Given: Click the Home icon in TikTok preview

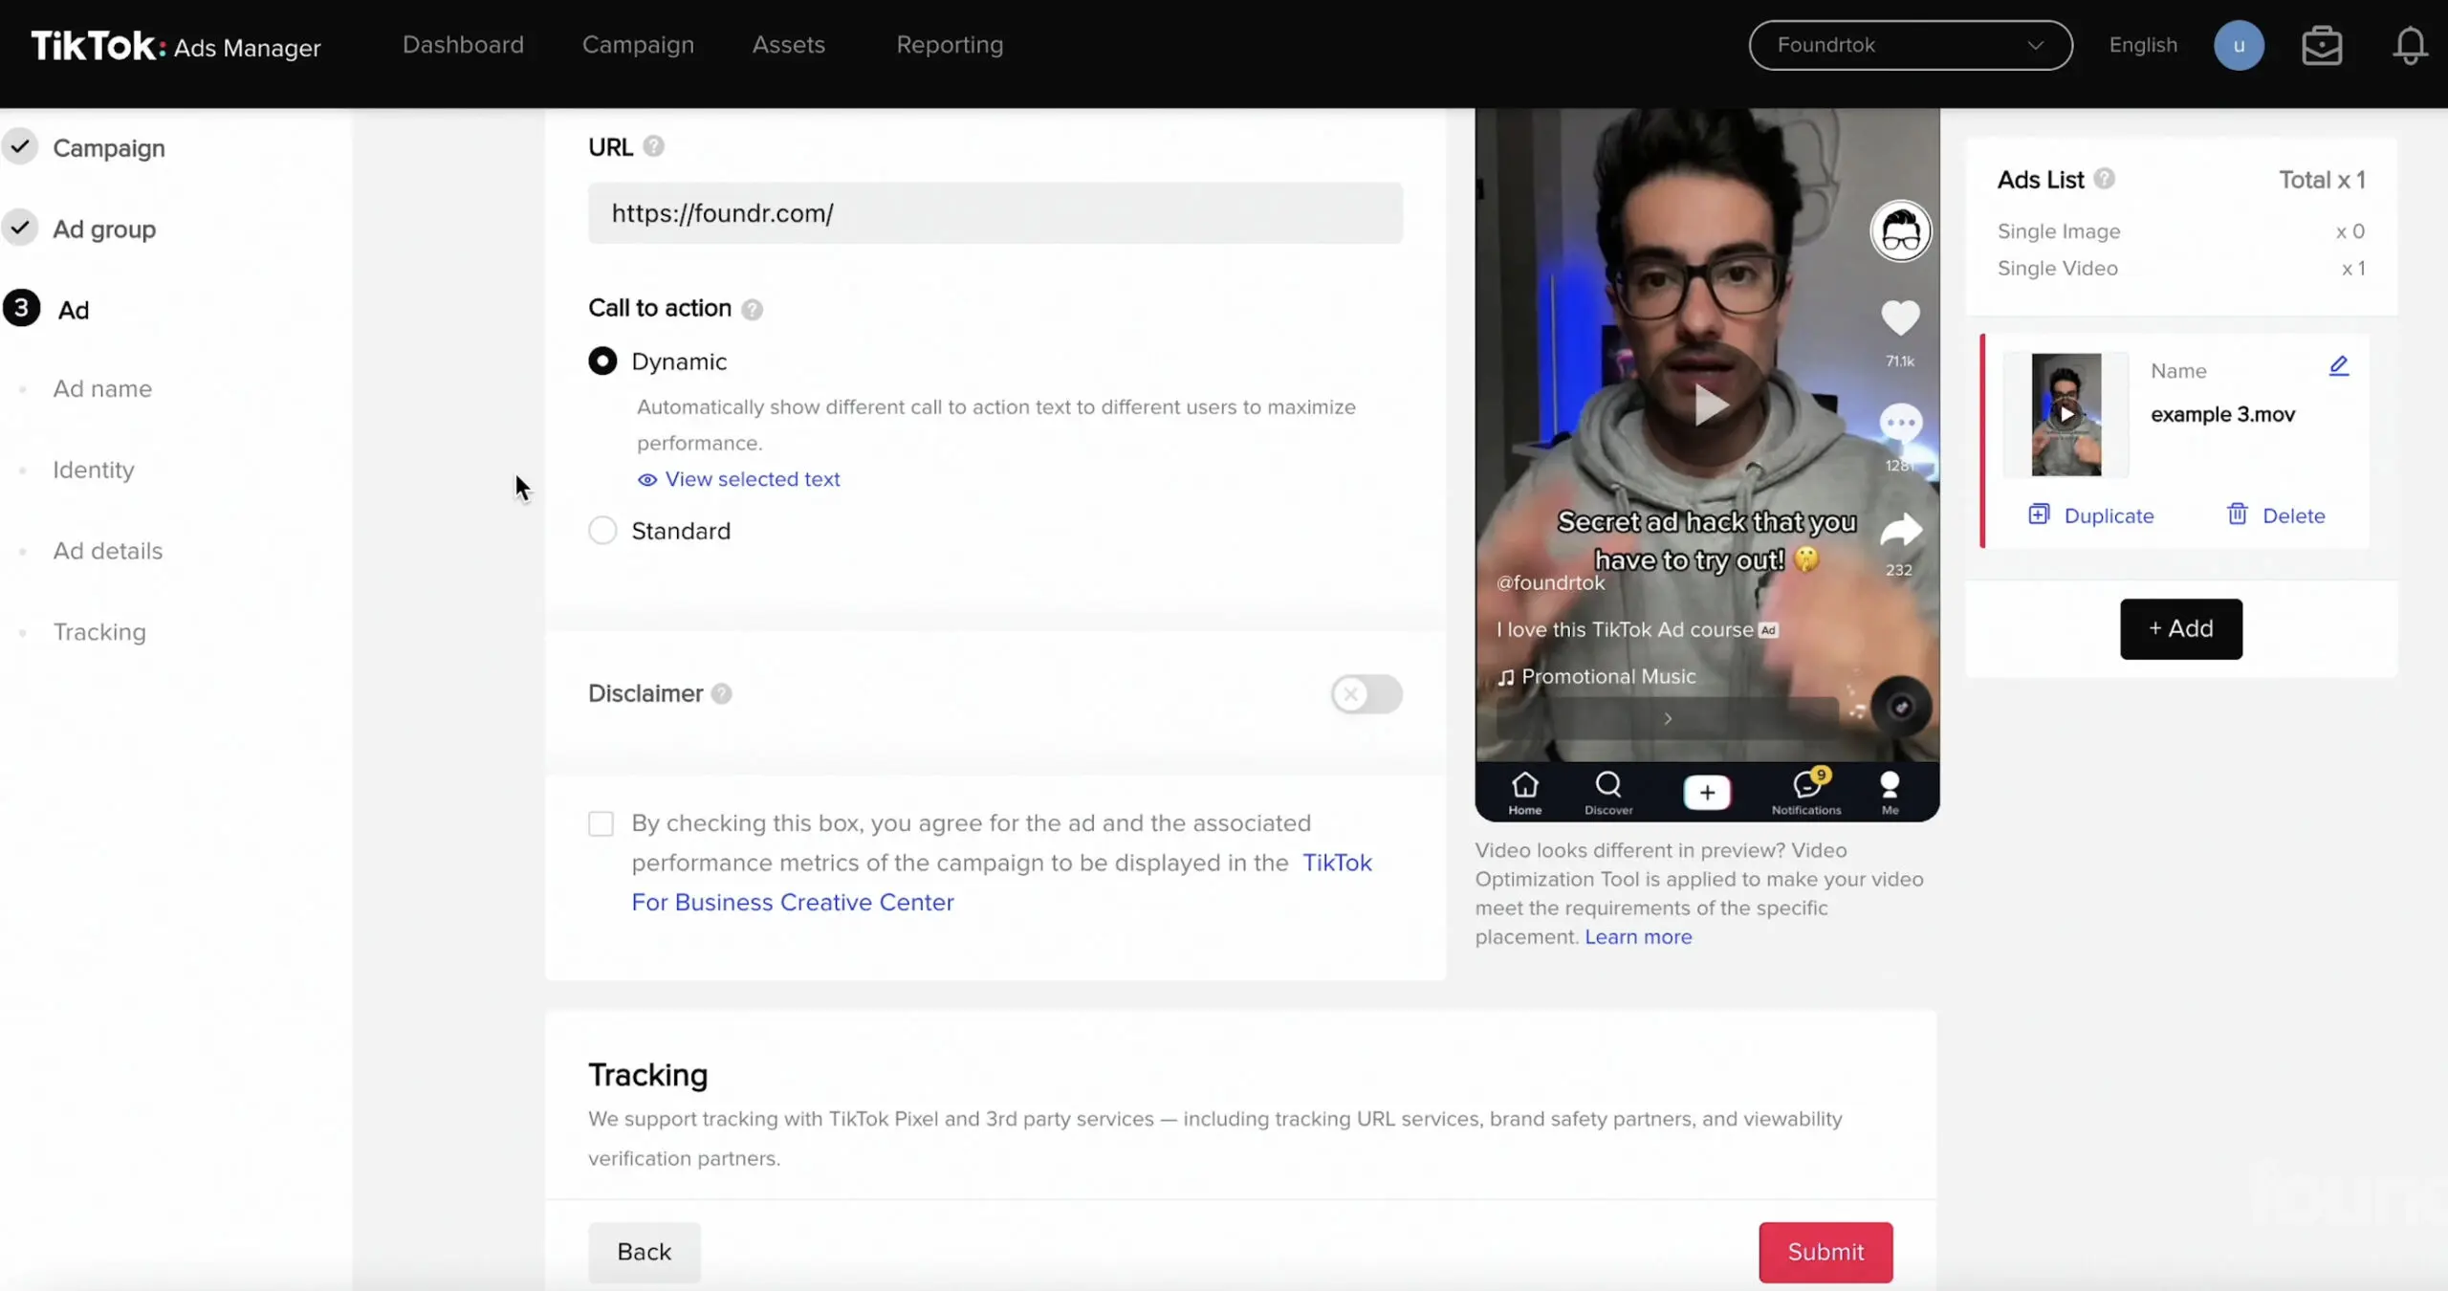Looking at the screenshot, I should (x=1525, y=789).
